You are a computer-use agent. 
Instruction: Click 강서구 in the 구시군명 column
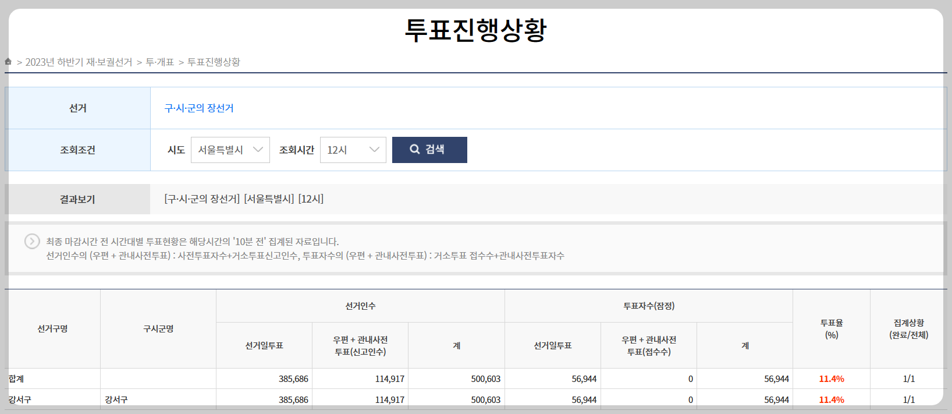(x=116, y=400)
